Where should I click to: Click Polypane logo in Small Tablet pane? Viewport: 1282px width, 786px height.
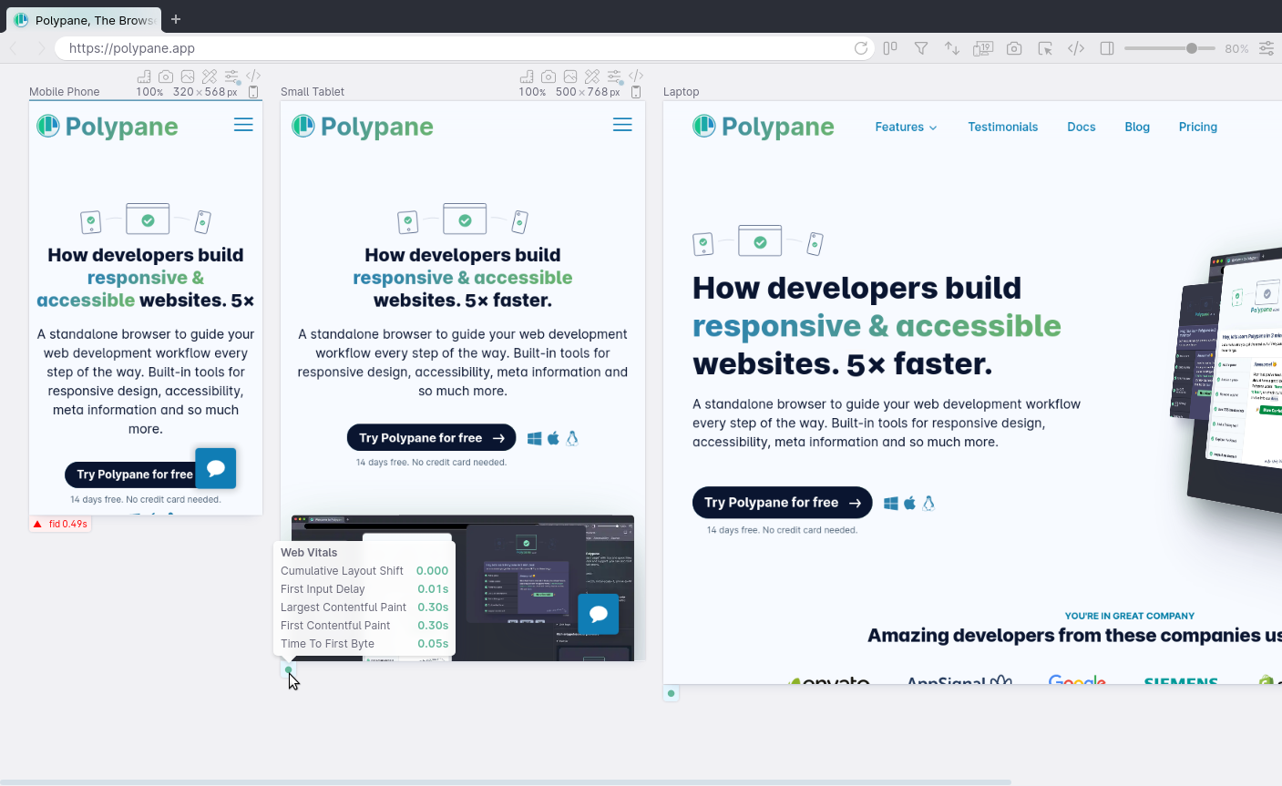[x=363, y=127]
